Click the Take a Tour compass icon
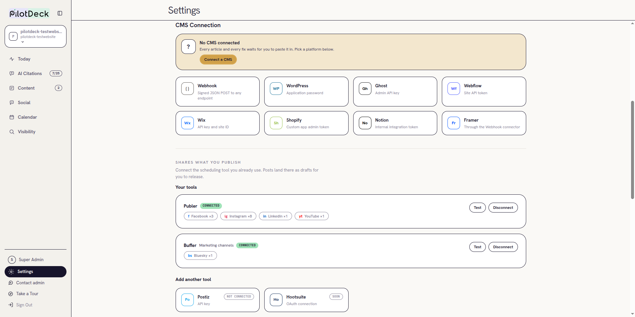635x317 pixels. 11,294
